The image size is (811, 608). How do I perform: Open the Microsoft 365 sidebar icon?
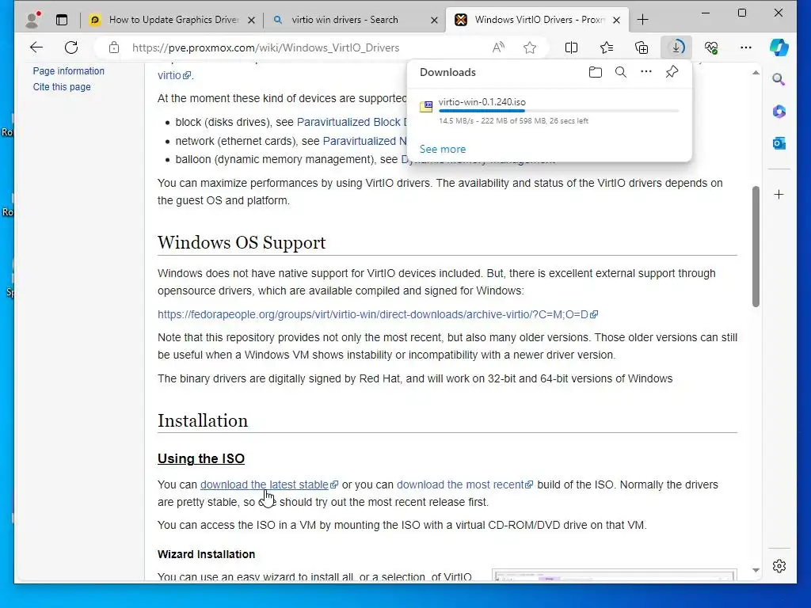tap(779, 111)
